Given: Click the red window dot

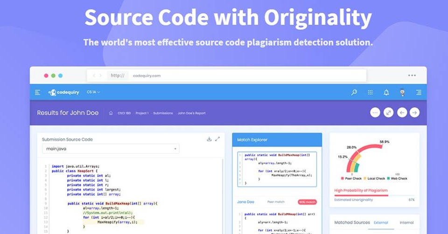Looking at the screenshot, I should [x=46, y=76].
